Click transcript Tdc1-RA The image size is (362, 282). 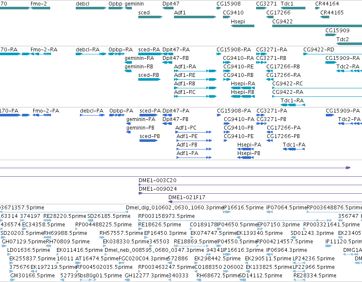(x=293, y=105)
